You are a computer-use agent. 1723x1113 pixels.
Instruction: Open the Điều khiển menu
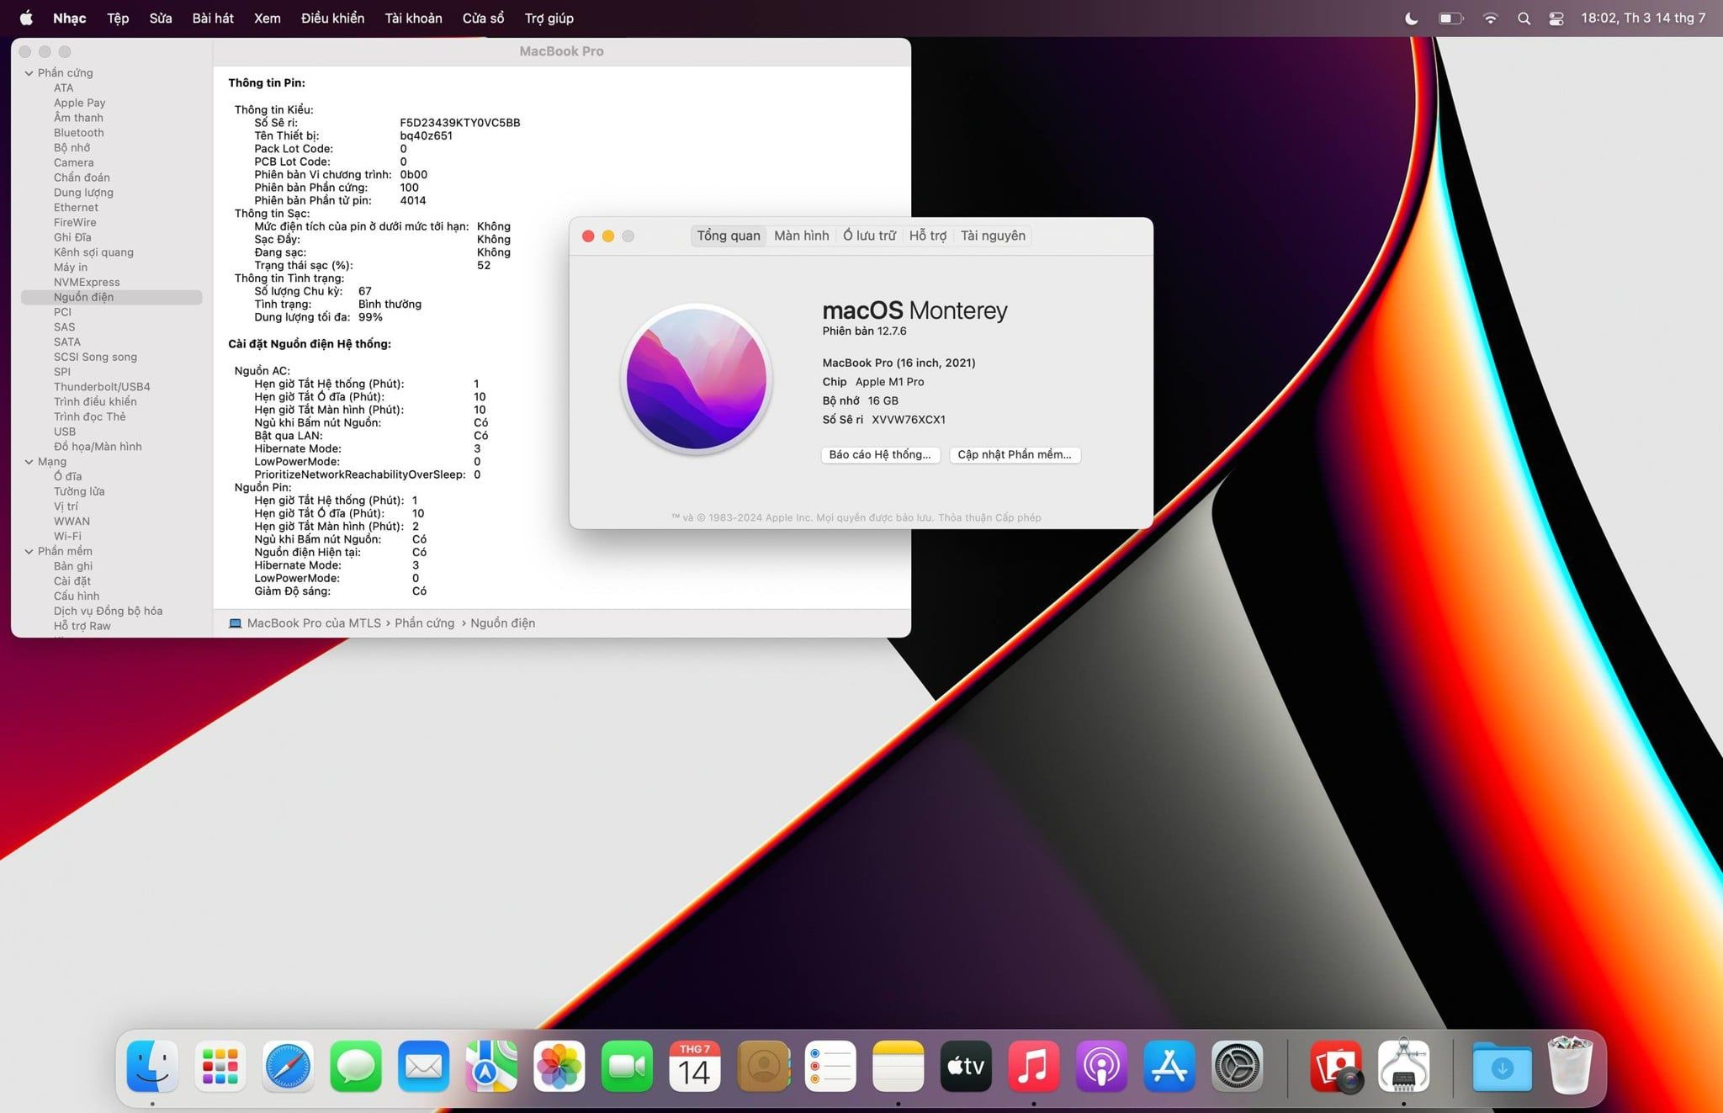click(x=332, y=18)
